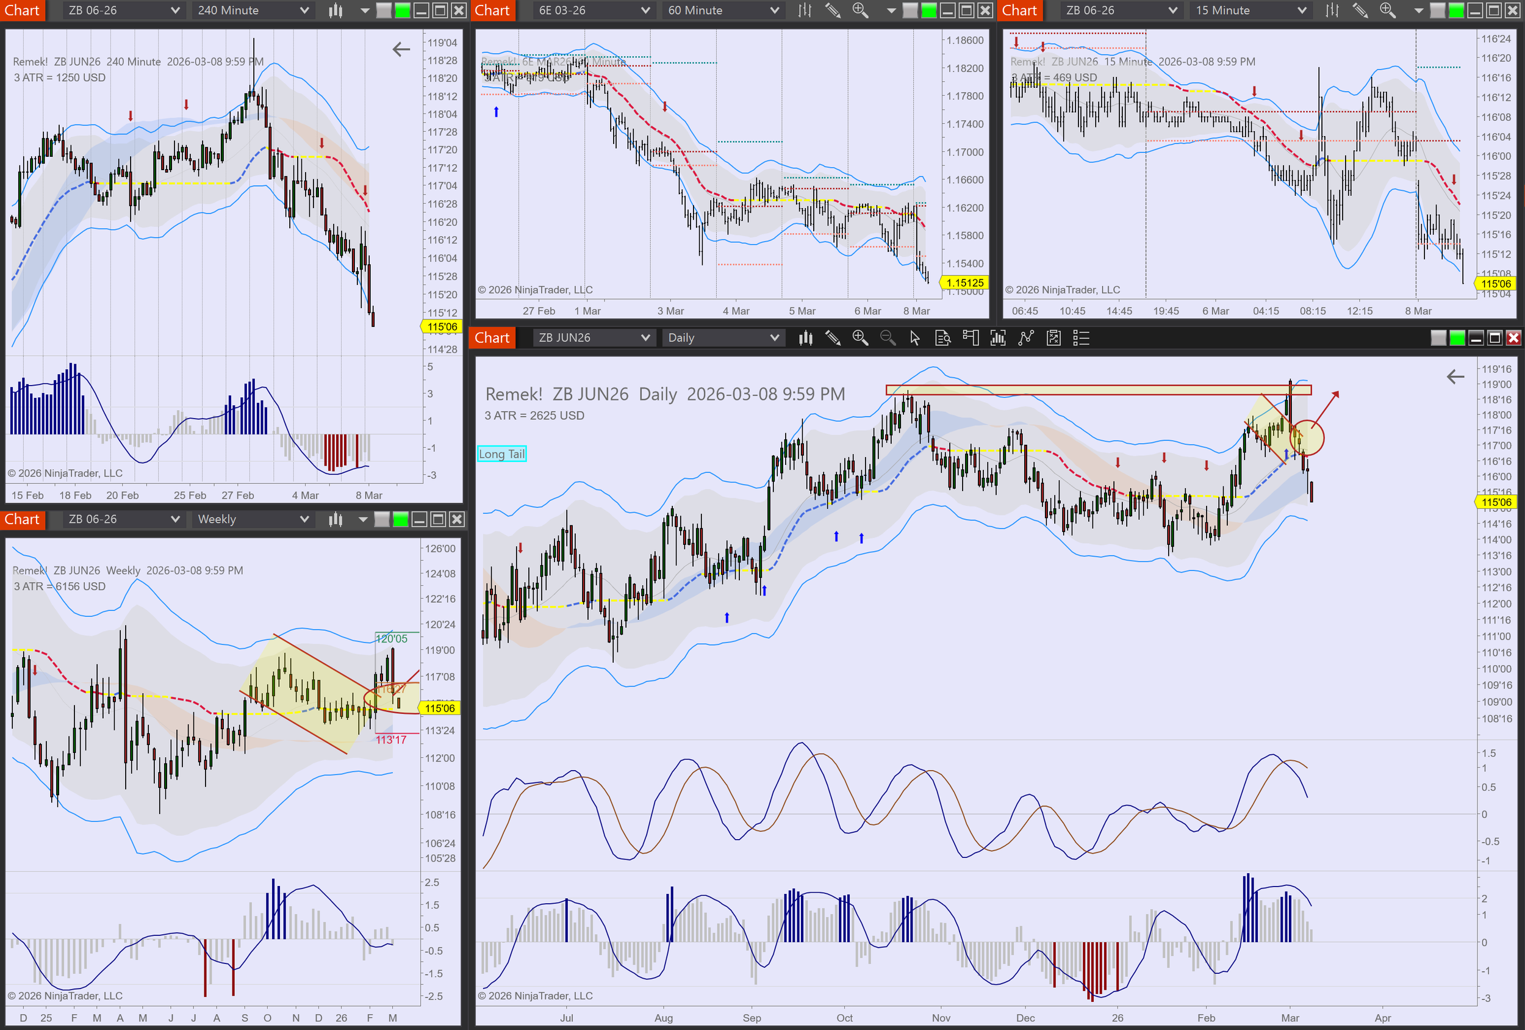Image resolution: width=1525 pixels, height=1030 pixels.
Task: Click the Chart tab of Weekly window
Action: pos(23,519)
